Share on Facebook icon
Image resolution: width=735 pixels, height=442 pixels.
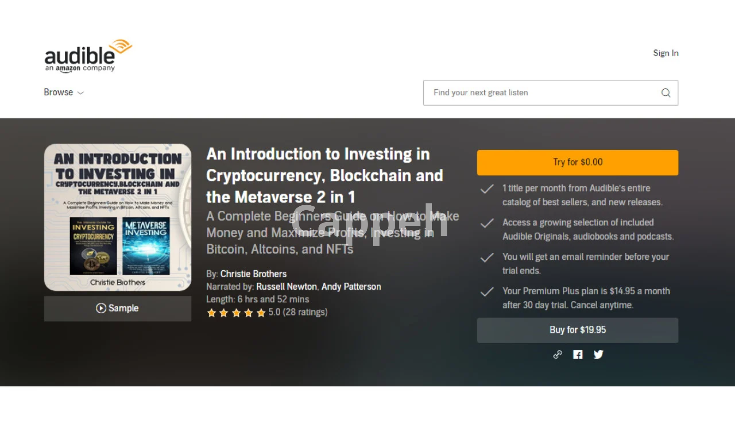coord(578,355)
